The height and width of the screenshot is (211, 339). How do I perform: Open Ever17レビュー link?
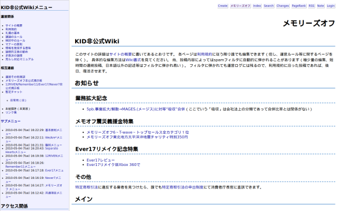[x=101, y=160]
